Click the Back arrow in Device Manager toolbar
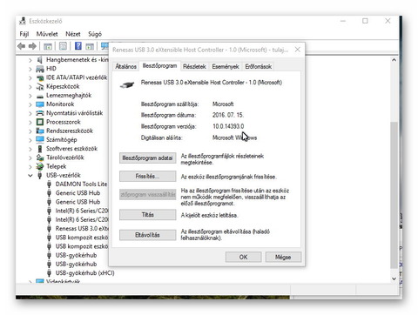418x315 pixels. coord(21,46)
